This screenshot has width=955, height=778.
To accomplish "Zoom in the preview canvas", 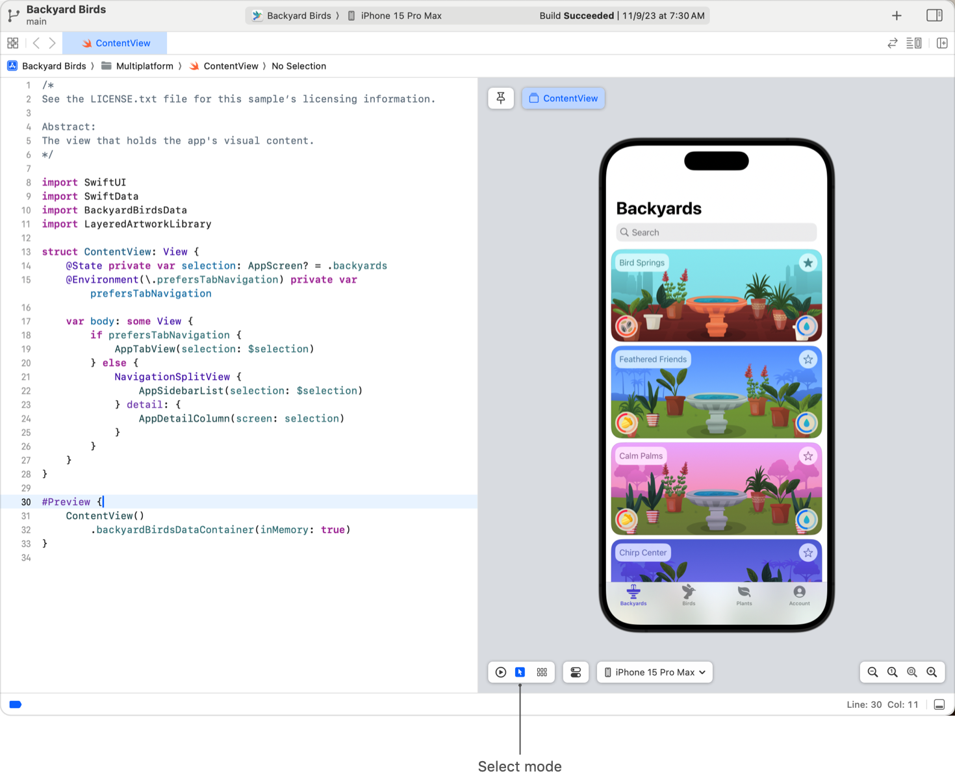I will [932, 672].
